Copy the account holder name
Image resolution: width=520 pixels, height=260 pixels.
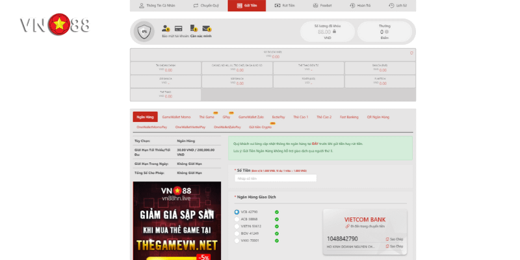[x=395, y=246]
